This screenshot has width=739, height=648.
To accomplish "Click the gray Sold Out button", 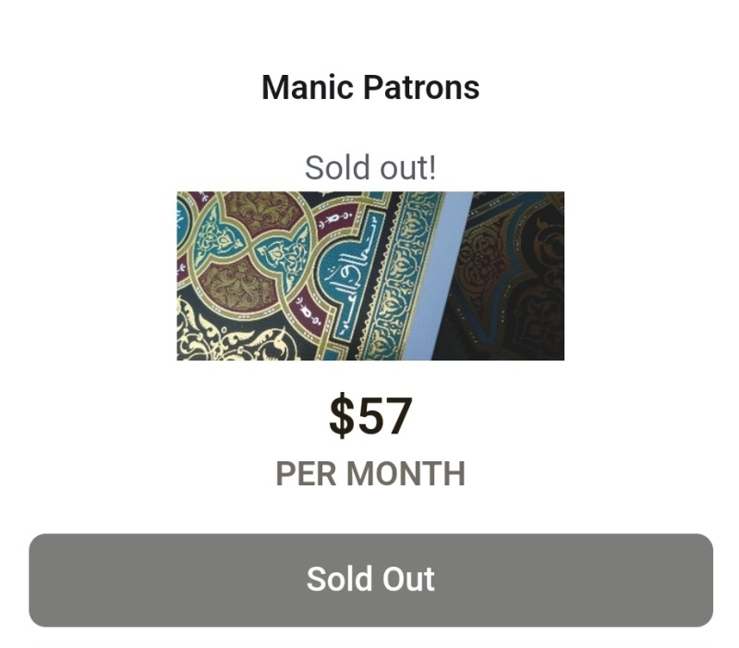I will 370,580.
